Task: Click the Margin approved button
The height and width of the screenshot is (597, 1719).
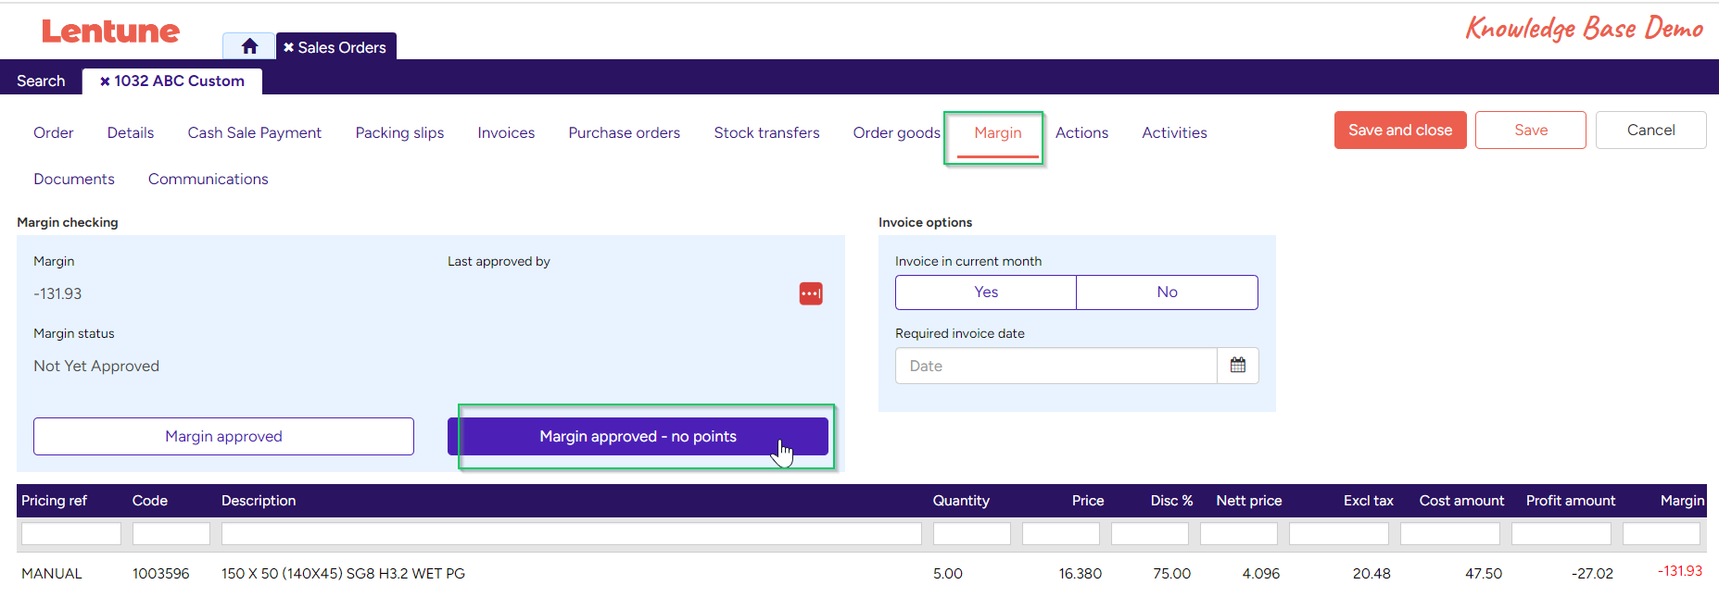Action: point(223,437)
